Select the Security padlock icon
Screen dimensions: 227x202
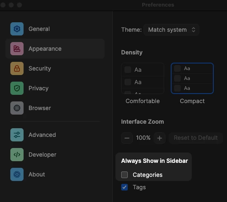coord(17,68)
